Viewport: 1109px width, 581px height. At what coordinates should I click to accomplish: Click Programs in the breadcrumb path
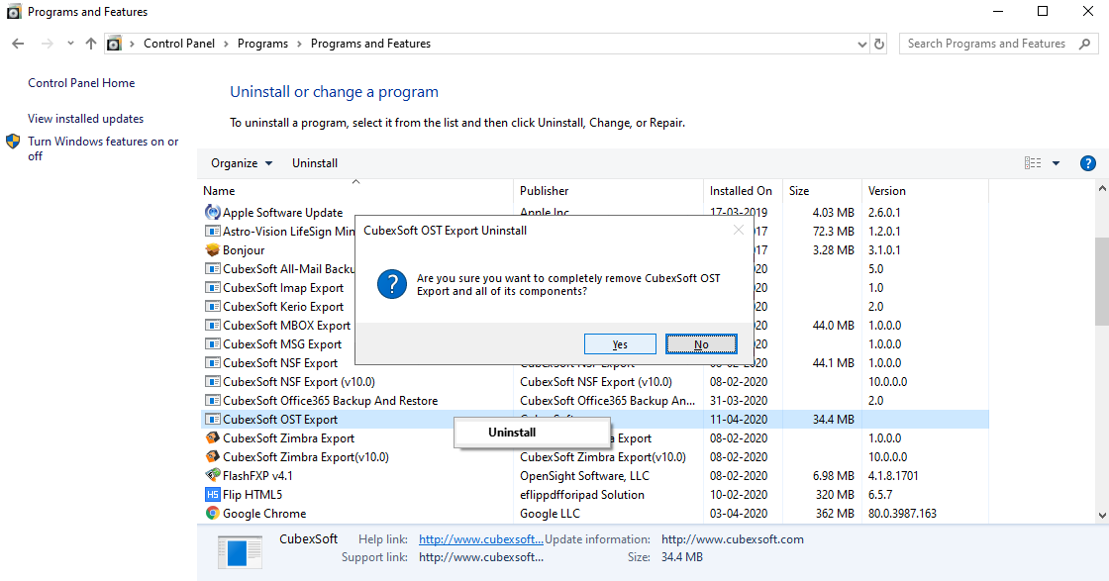pyautogui.click(x=262, y=44)
